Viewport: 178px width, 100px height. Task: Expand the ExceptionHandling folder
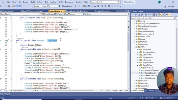click(x=135, y=31)
